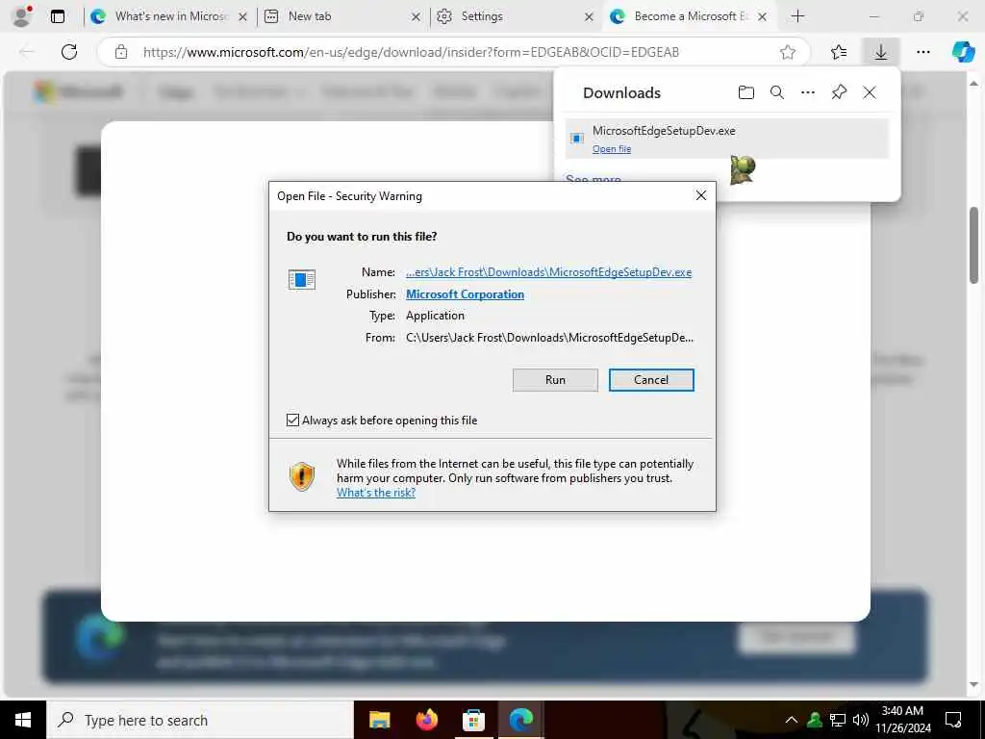This screenshot has height=739, width=985.
Task: Click the page vertical scrollbar thumb
Action: (973, 245)
